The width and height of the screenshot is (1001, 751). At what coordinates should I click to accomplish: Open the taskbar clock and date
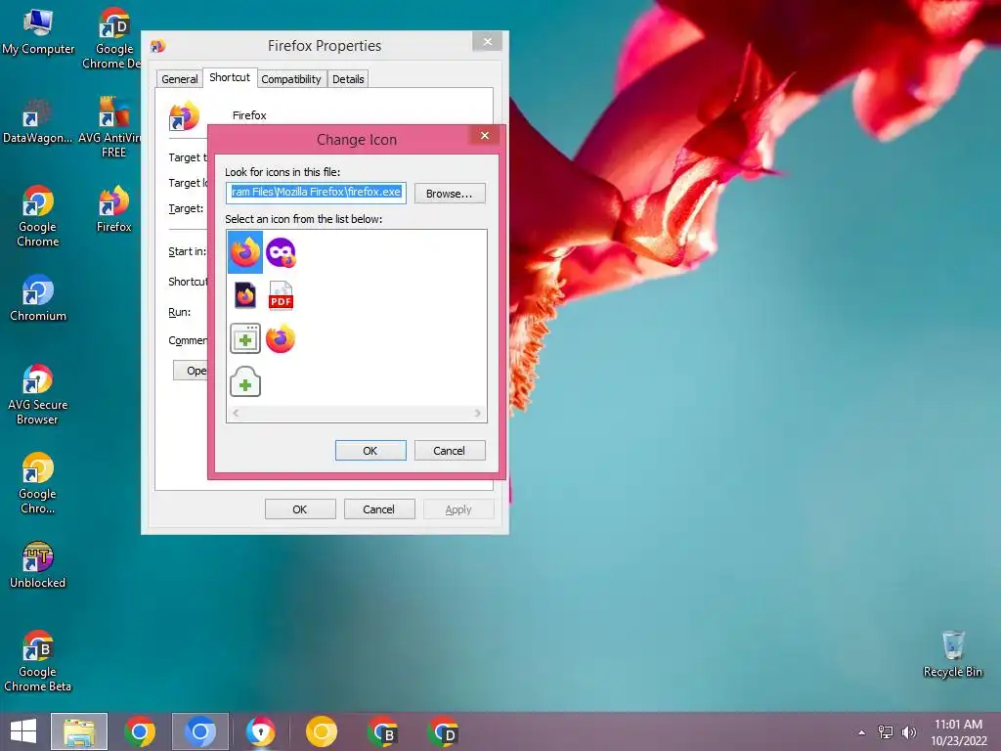[x=958, y=732]
